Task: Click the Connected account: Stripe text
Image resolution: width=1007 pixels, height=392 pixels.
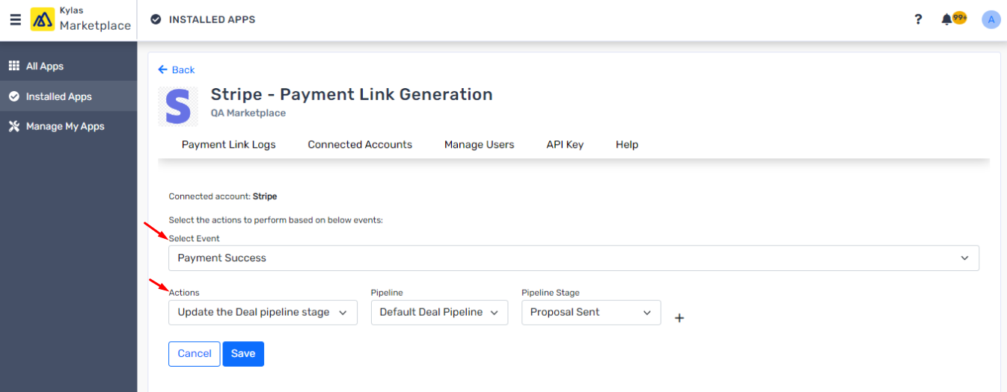Action: [223, 196]
